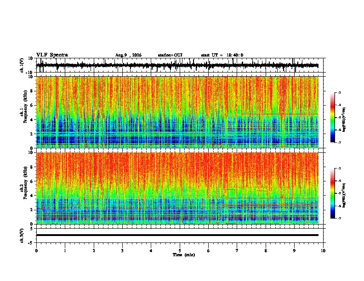Viewport: 364px width, 281px height.
Task: Click time axis tick label "10" at bottom right
Action: click(323, 251)
